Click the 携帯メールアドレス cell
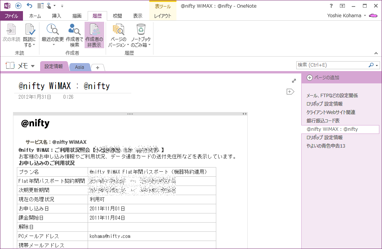This screenshot has height=249, width=382. coord(52,245)
